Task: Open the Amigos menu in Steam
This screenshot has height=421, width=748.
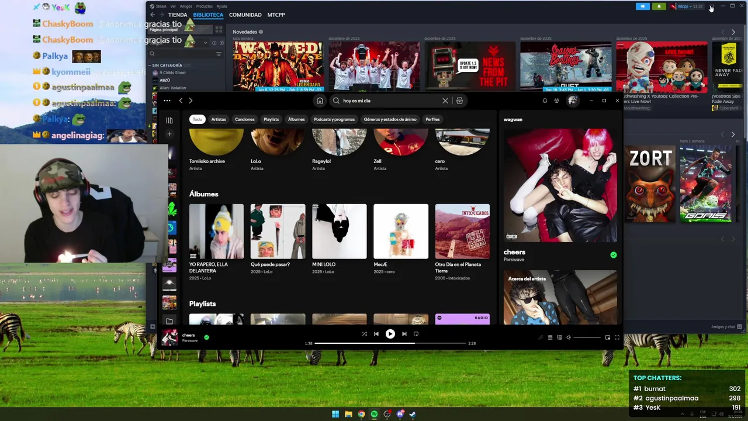Action: tap(186, 6)
